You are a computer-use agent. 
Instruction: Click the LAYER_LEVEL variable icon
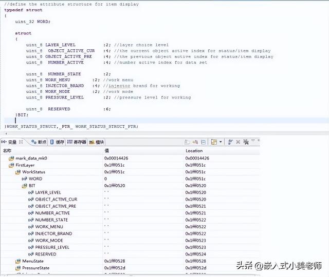point(31,193)
